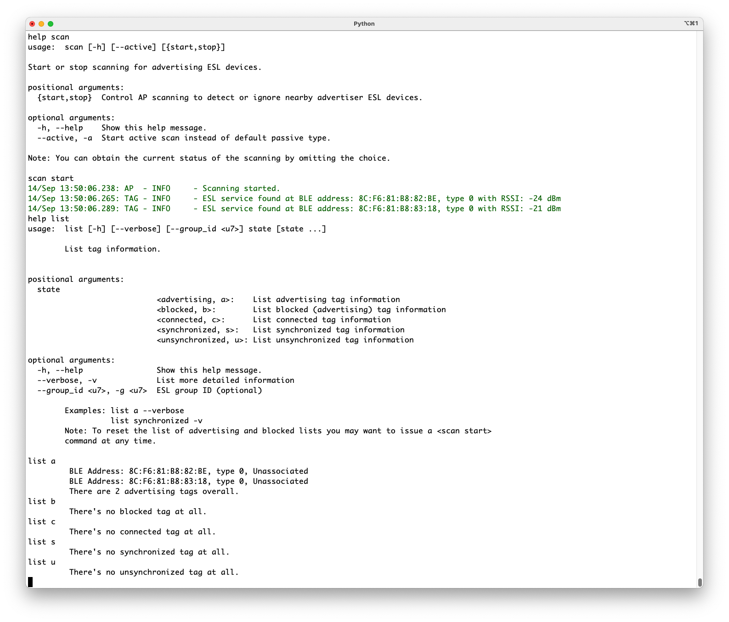Click the terminal cursor block on last line

pos(30,582)
